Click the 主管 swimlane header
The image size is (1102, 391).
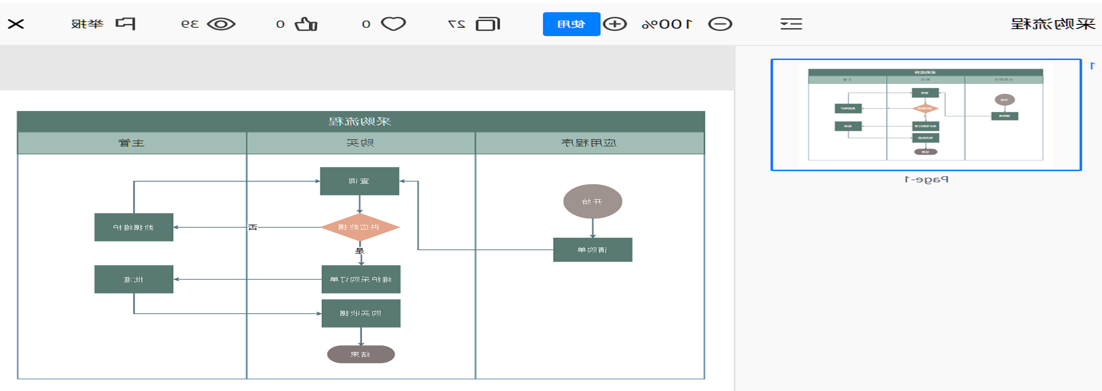tap(132, 143)
